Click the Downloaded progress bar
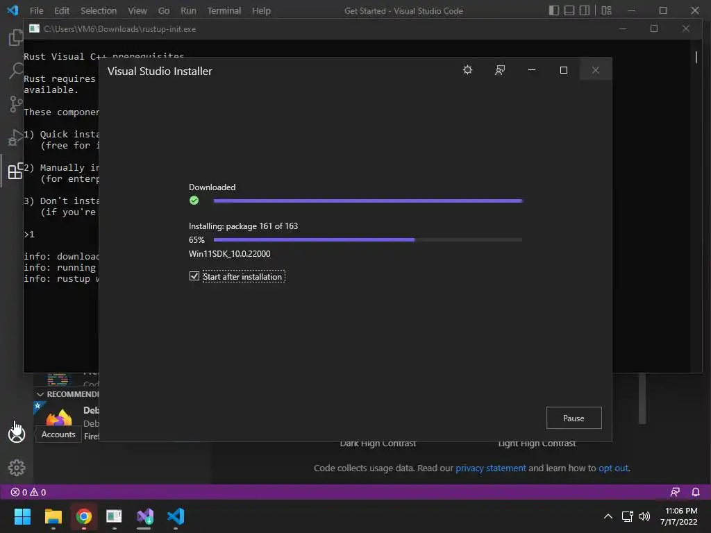Viewport: 711px width, 533px height. tap(368, 201)
